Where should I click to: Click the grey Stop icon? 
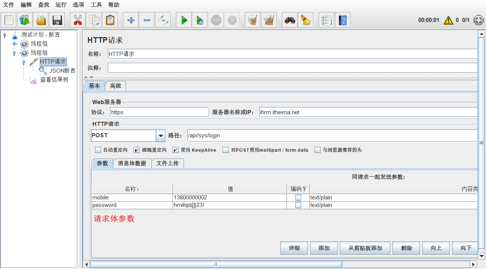216,20
